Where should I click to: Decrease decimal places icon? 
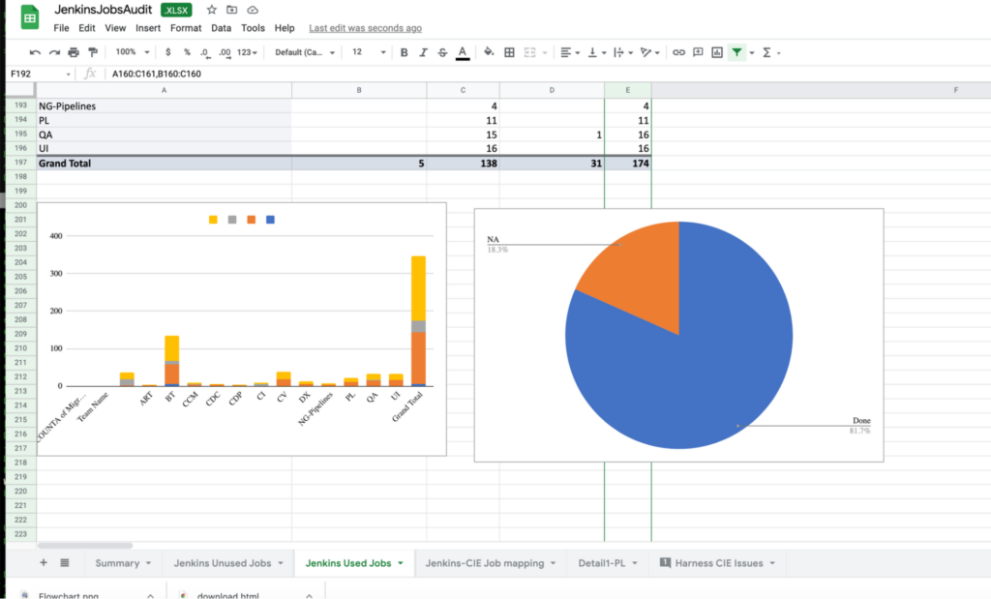click(205, 52)
